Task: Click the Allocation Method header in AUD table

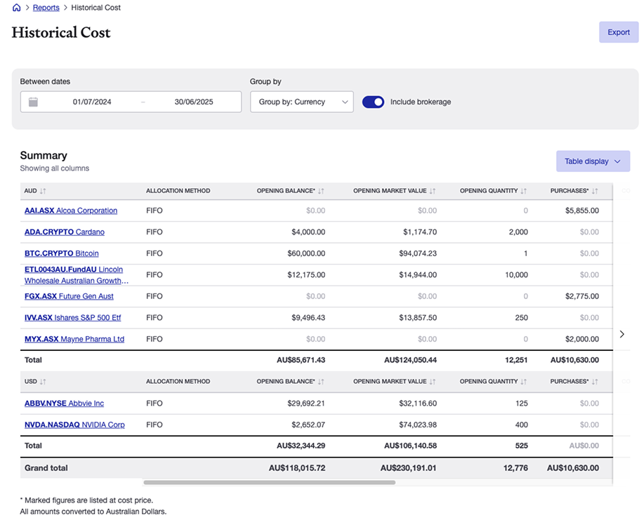Action: tap(178, 191)
